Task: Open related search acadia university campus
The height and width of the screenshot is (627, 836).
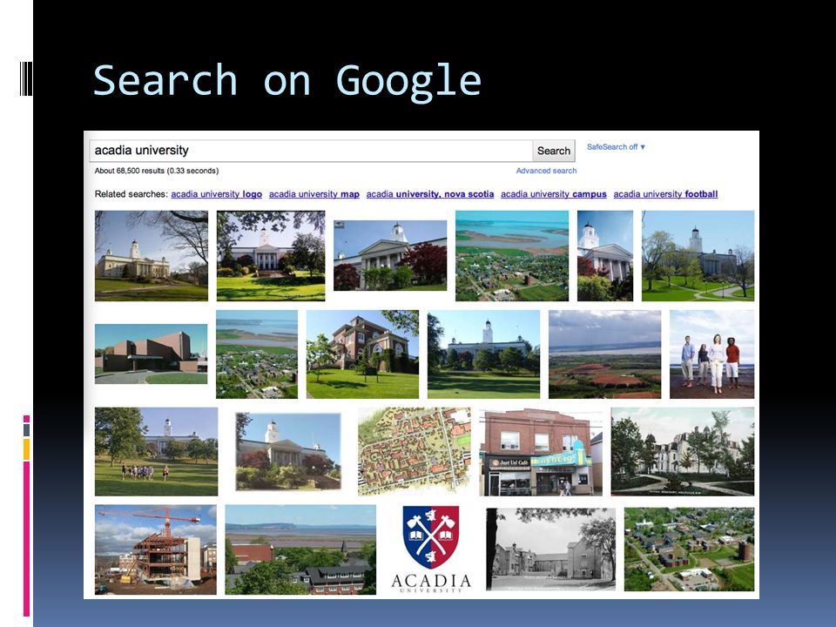Action: point(554,194)
